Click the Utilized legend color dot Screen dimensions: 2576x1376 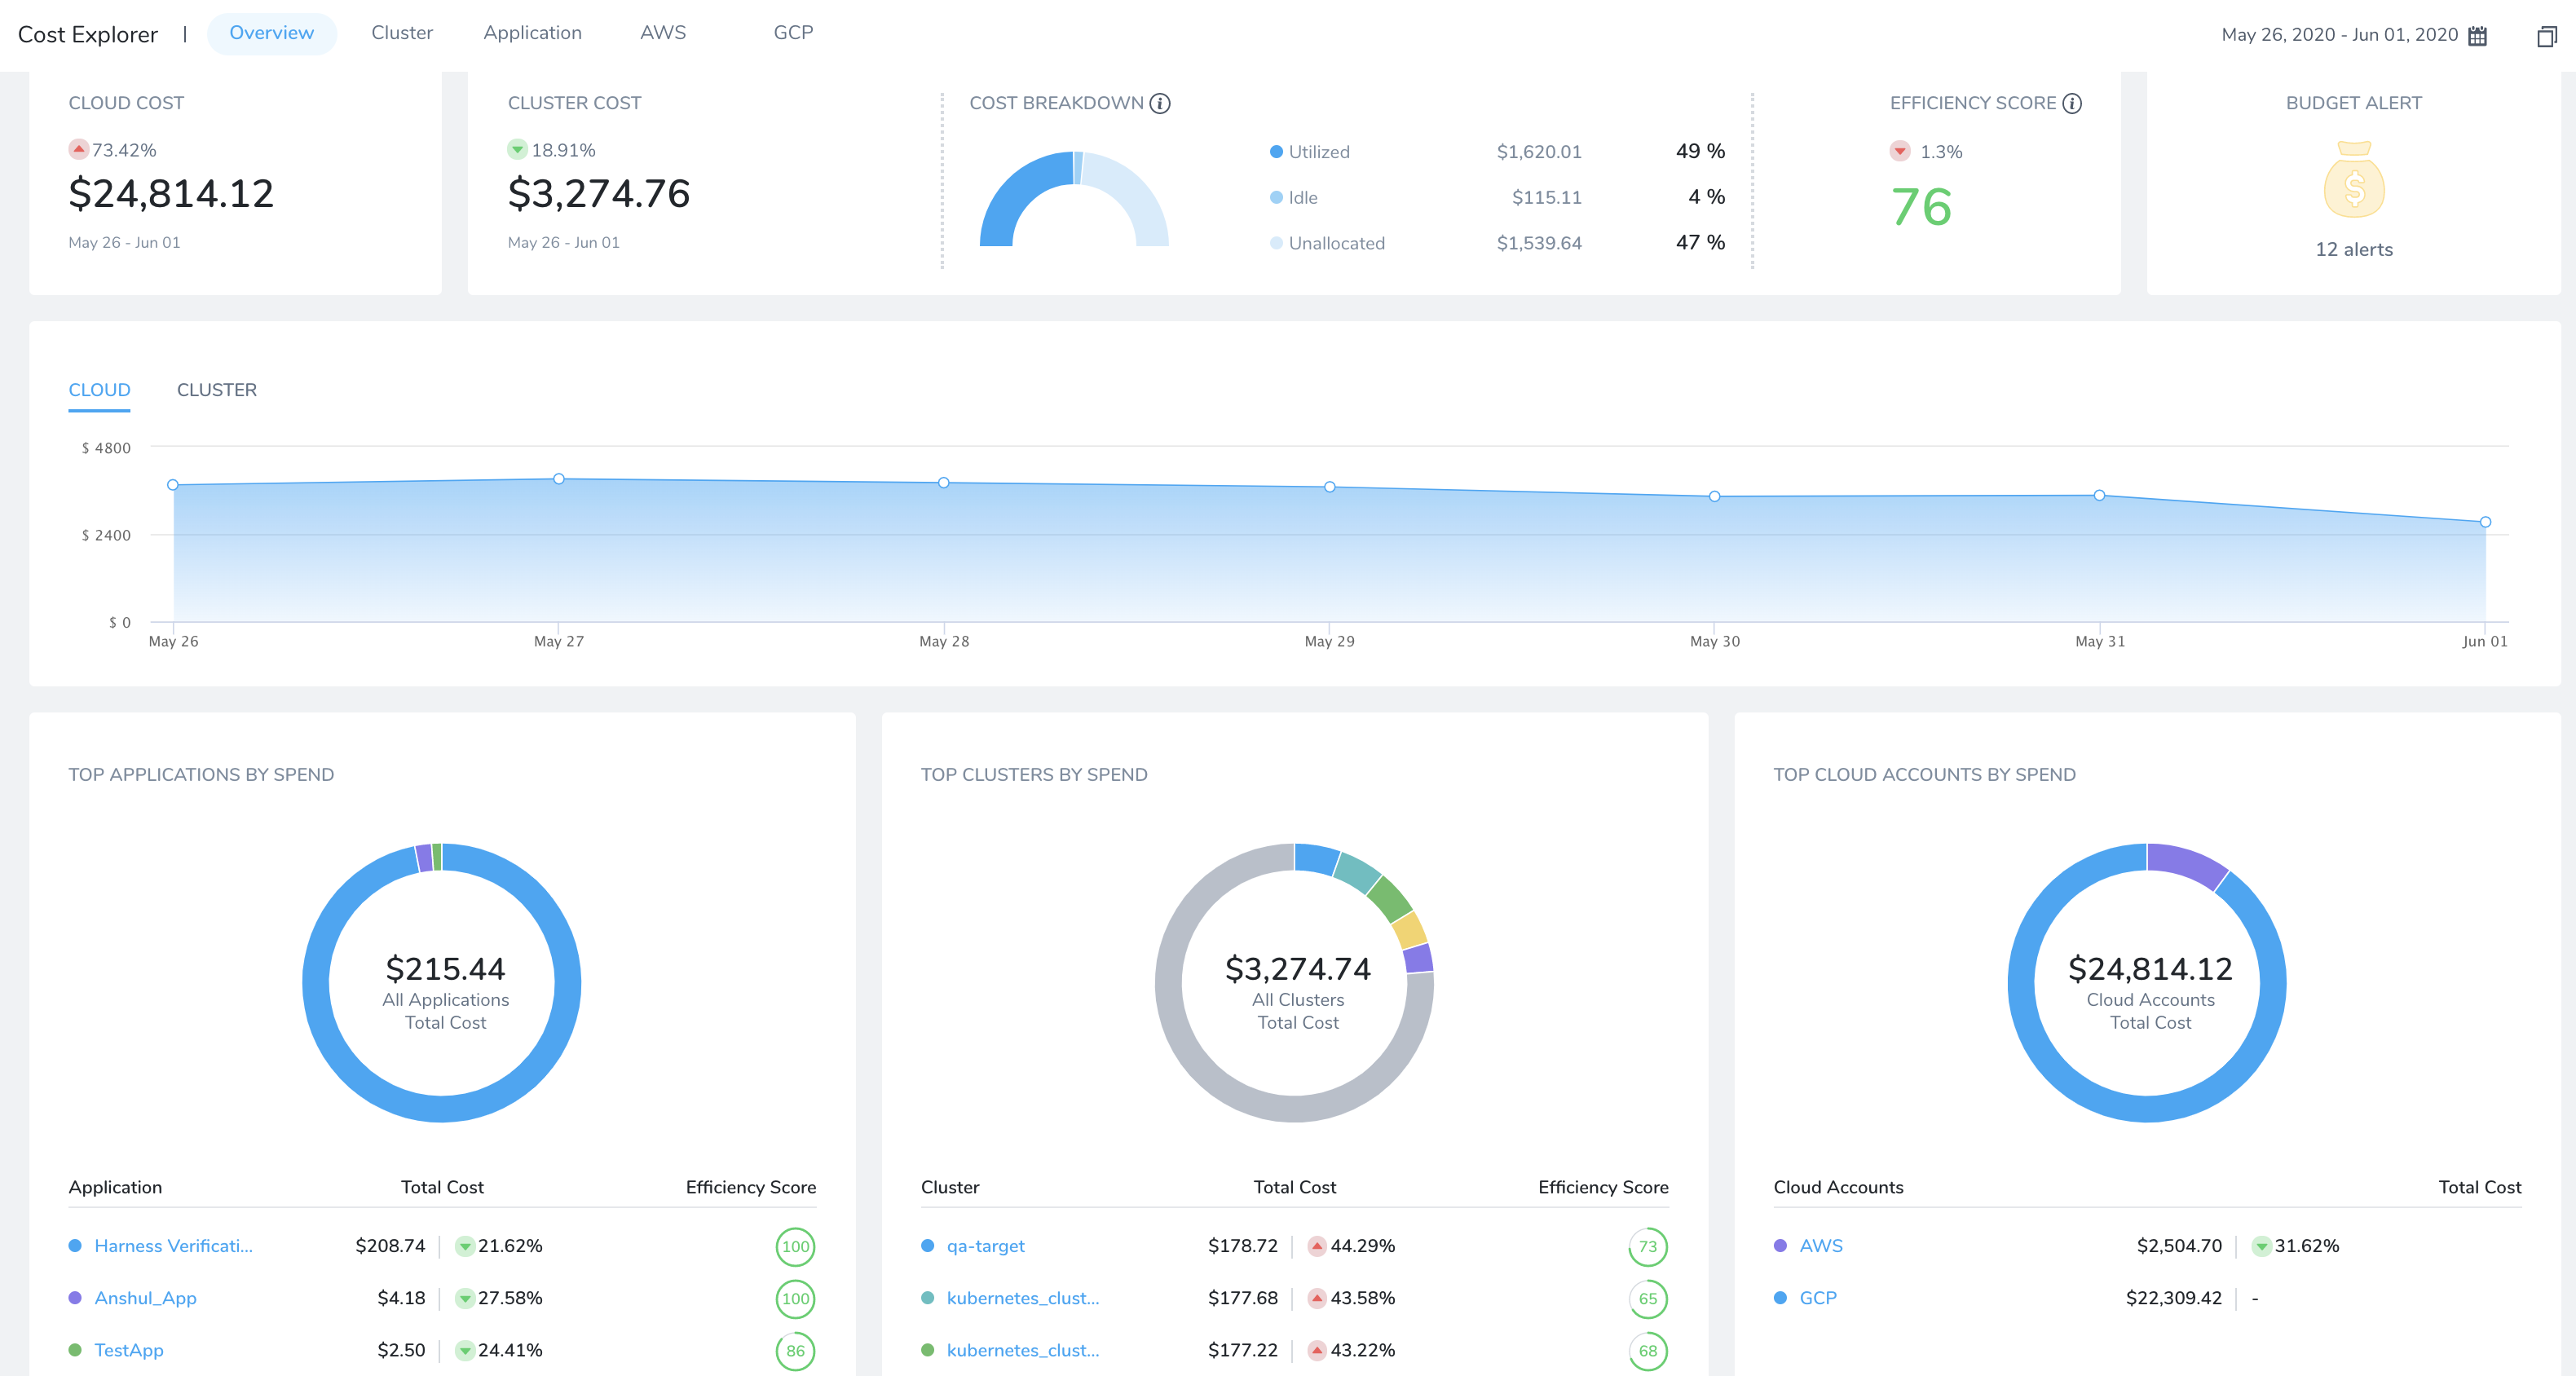coord(1276,152)
